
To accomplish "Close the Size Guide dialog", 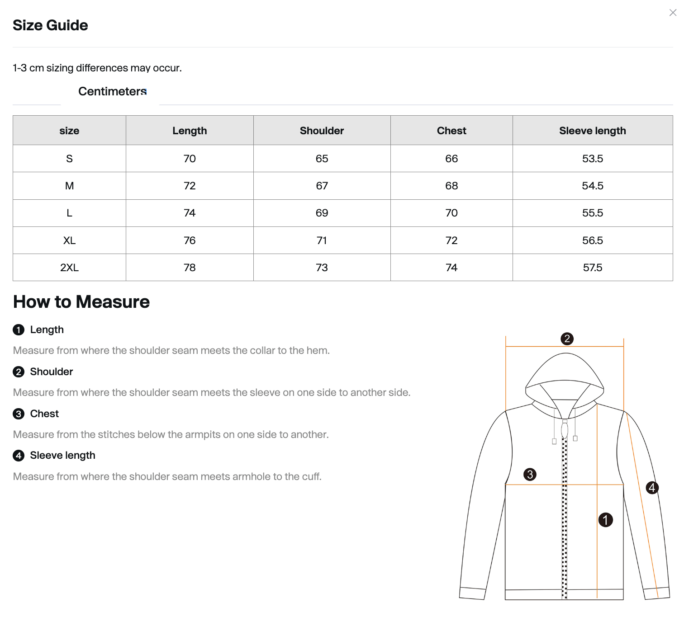I will (673, 13).
